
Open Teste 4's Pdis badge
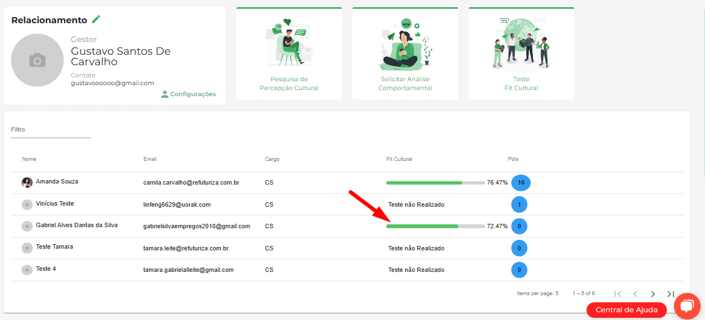coord(519,270)
